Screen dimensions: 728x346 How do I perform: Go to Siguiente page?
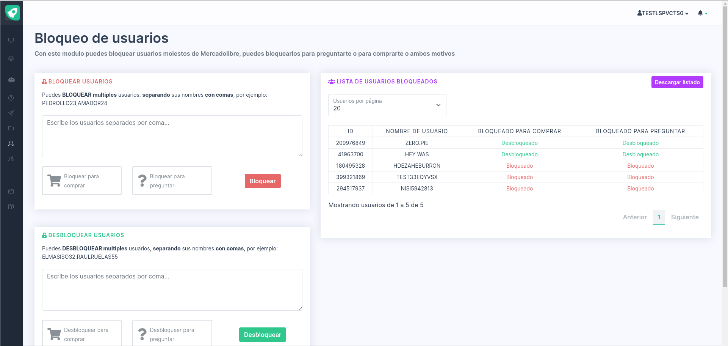coord(685,217)
